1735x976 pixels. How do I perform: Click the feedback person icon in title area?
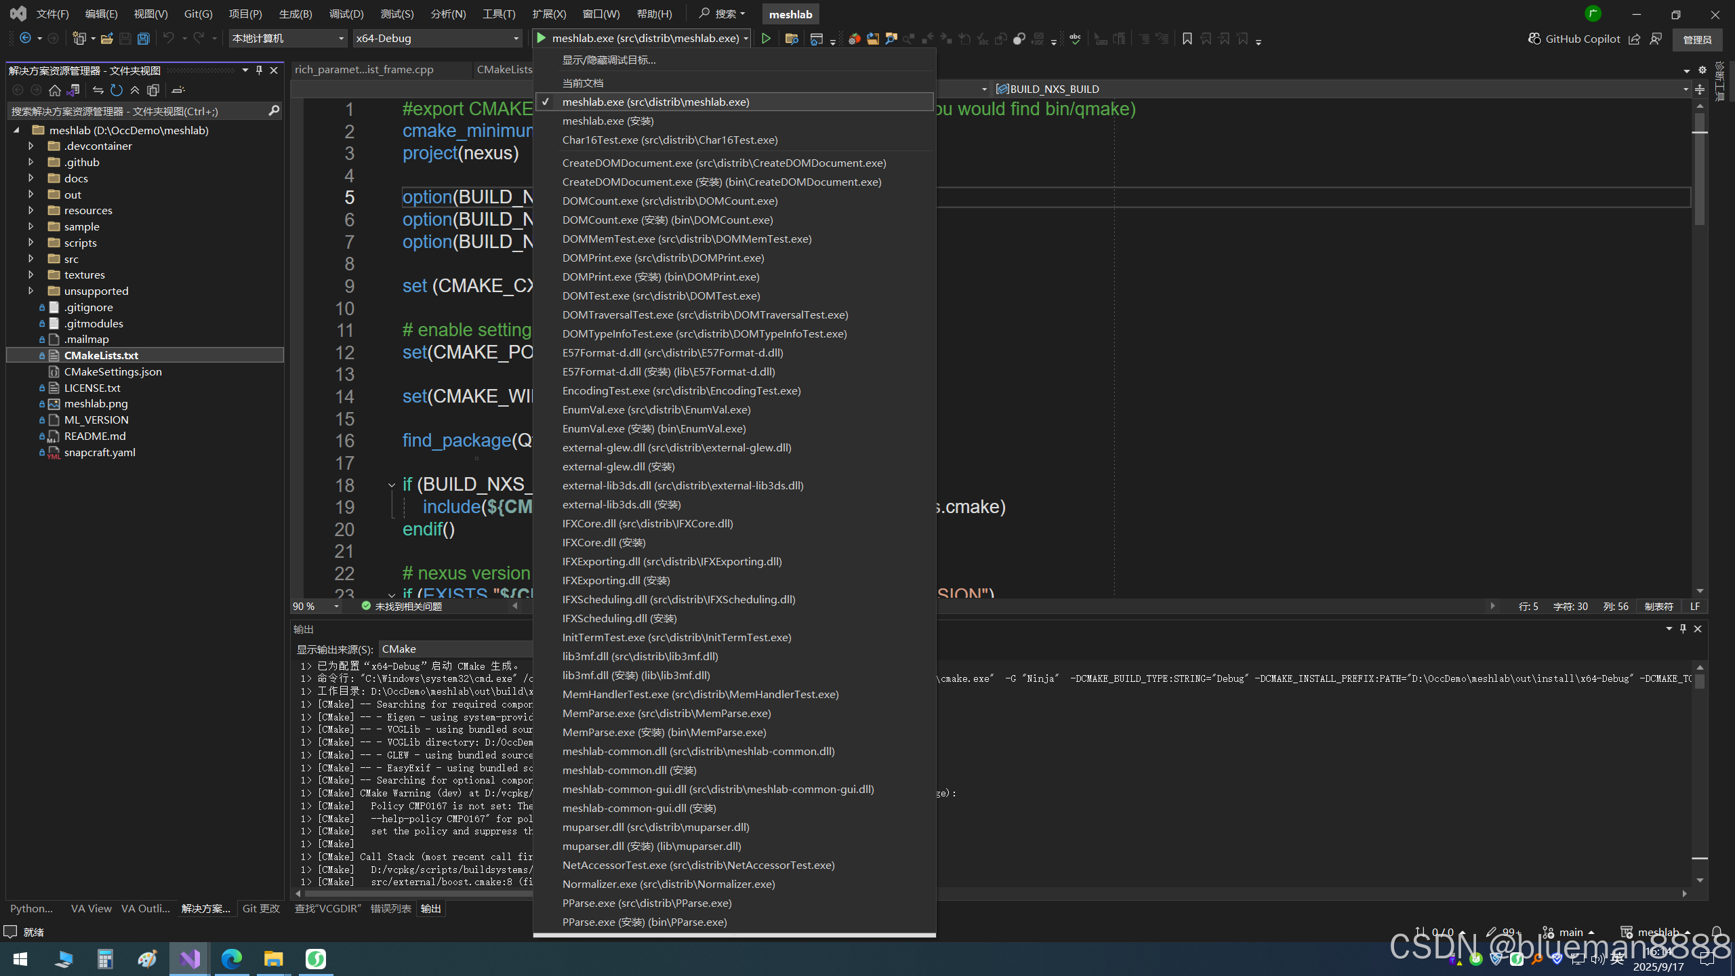1656,39
